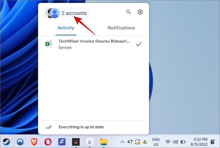Screen dimensions: 220x148
Task: Open the TechWiser Invoice file entry
Action: (x=94, y=44)
